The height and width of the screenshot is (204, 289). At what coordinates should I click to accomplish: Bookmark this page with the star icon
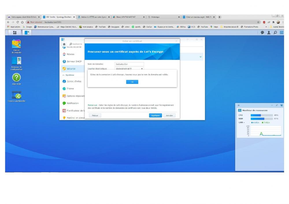pyautogui.click(x=258, y=22)
